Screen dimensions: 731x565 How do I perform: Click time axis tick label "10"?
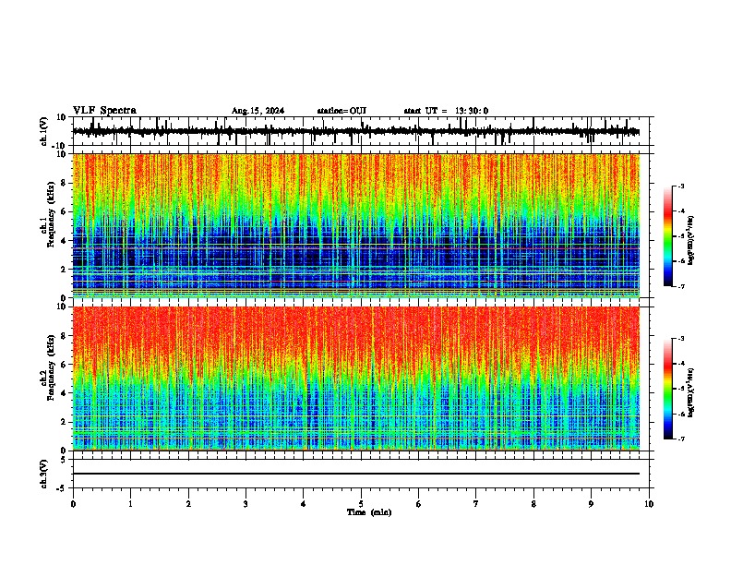(x=649, y=504)
